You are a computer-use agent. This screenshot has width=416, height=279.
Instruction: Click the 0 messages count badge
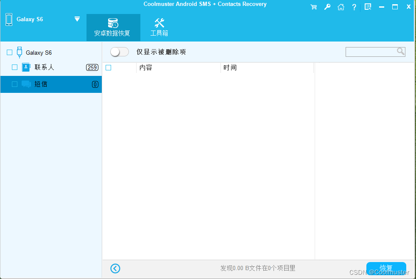click(x=95, y=84)
